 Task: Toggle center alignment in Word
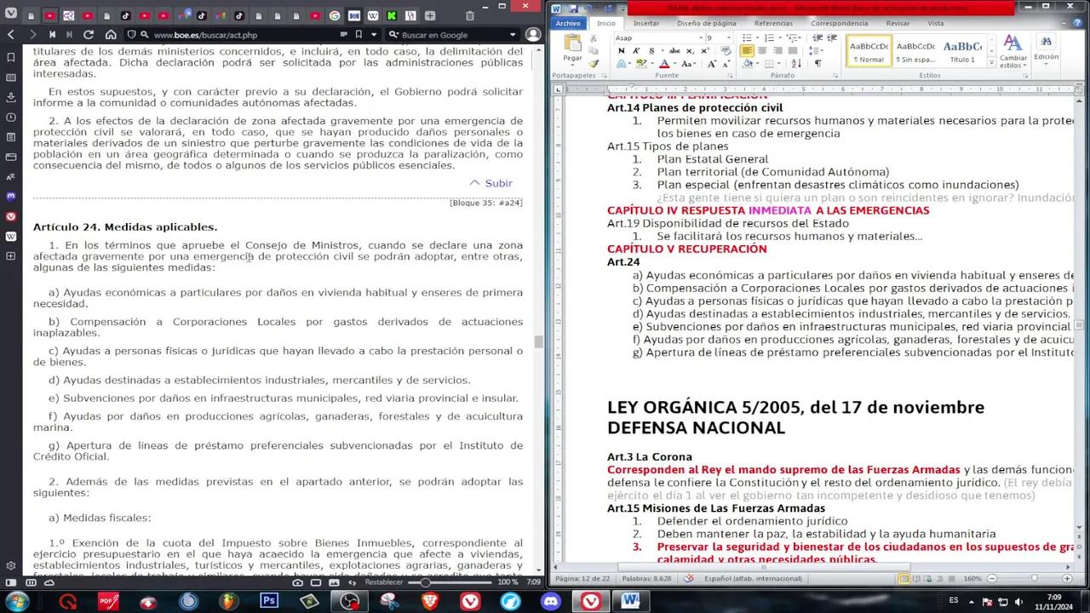click(x=762, y=51)
